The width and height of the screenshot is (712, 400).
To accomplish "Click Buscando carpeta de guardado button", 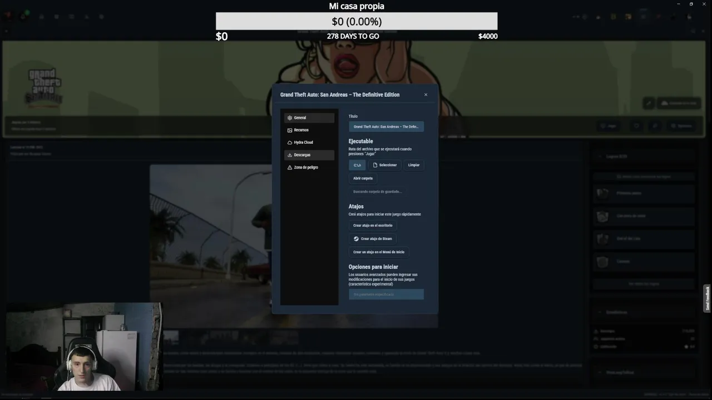I will pos(377,192).
